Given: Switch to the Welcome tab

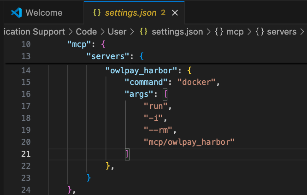Looking at the screenshot, I should point(44,13).
